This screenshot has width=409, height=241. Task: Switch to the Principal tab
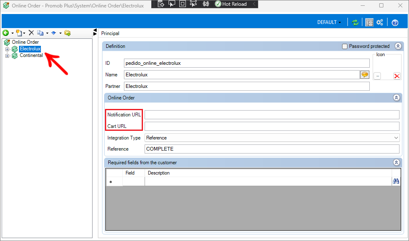(110, 33)
